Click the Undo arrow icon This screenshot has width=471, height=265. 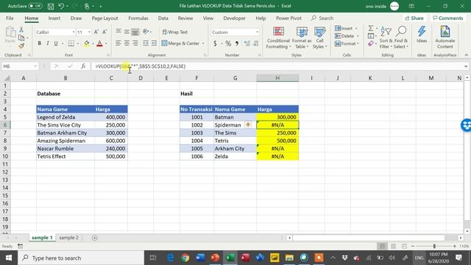click(61, 6)
